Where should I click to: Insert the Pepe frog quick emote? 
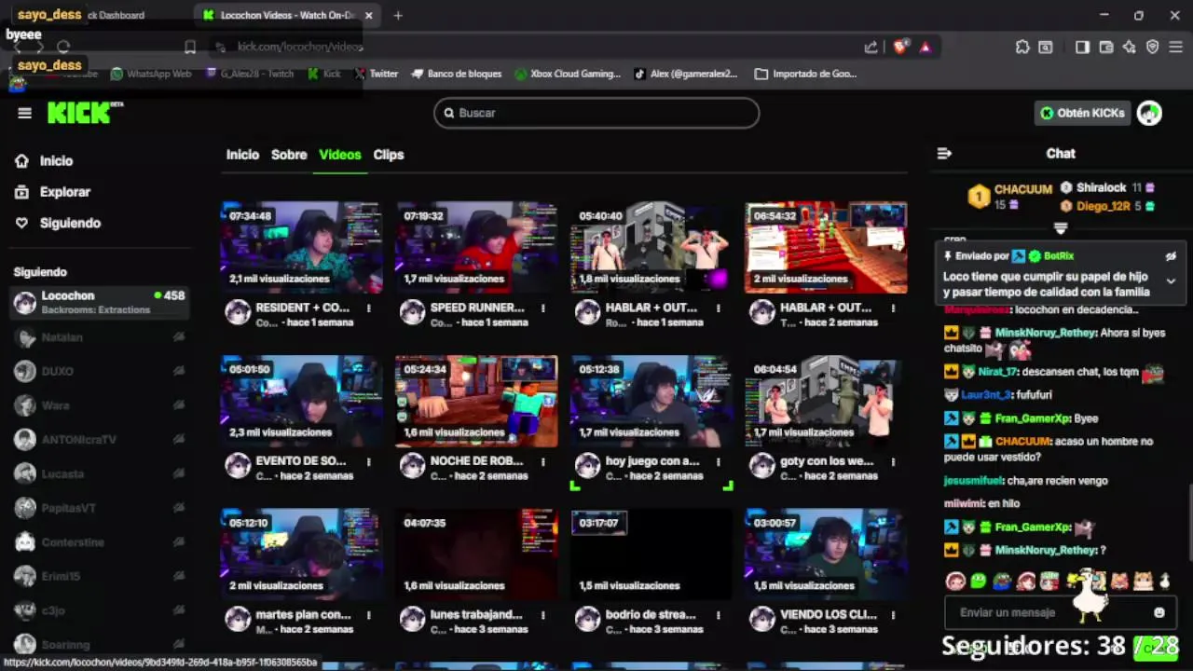click(x=1001, y=582)
